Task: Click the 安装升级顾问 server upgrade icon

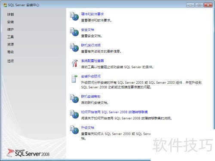Action: point(74,79)
